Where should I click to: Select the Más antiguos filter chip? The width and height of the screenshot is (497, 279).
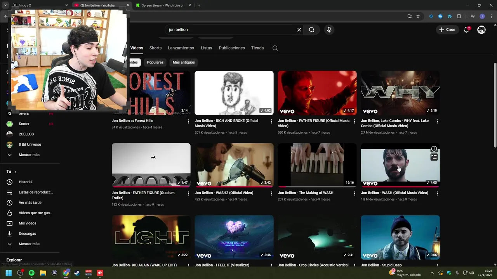point(184,62)
